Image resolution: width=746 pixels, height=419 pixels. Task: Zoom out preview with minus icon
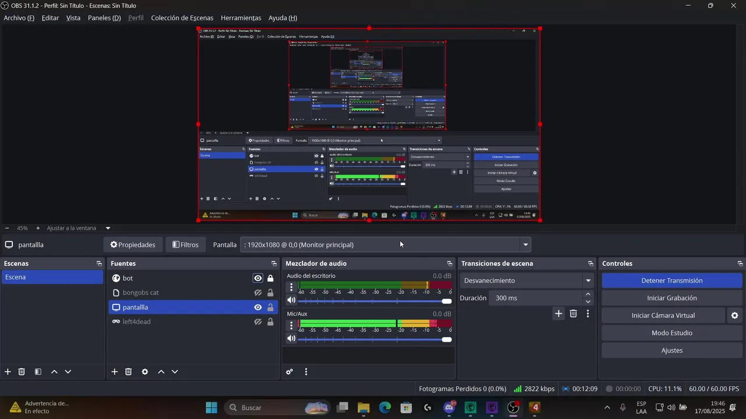[7, 228]
